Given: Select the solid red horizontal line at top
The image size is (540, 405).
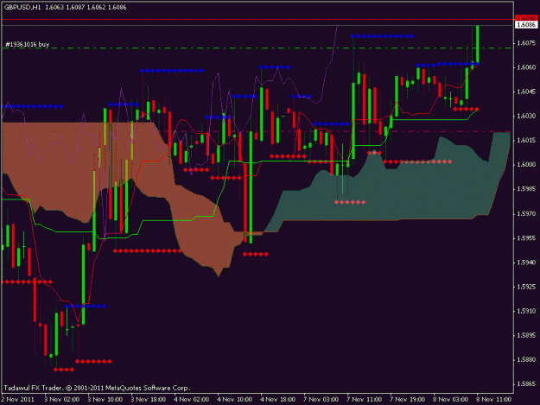Looking at the screenshot, I should (257, 20).
